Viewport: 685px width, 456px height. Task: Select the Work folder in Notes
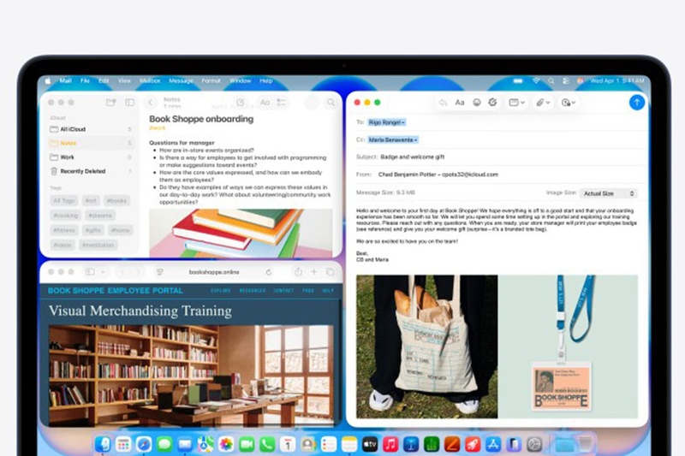click(91, 157)
